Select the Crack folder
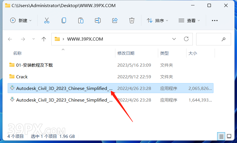The image size is (237, 143). [x=111, y=77]
